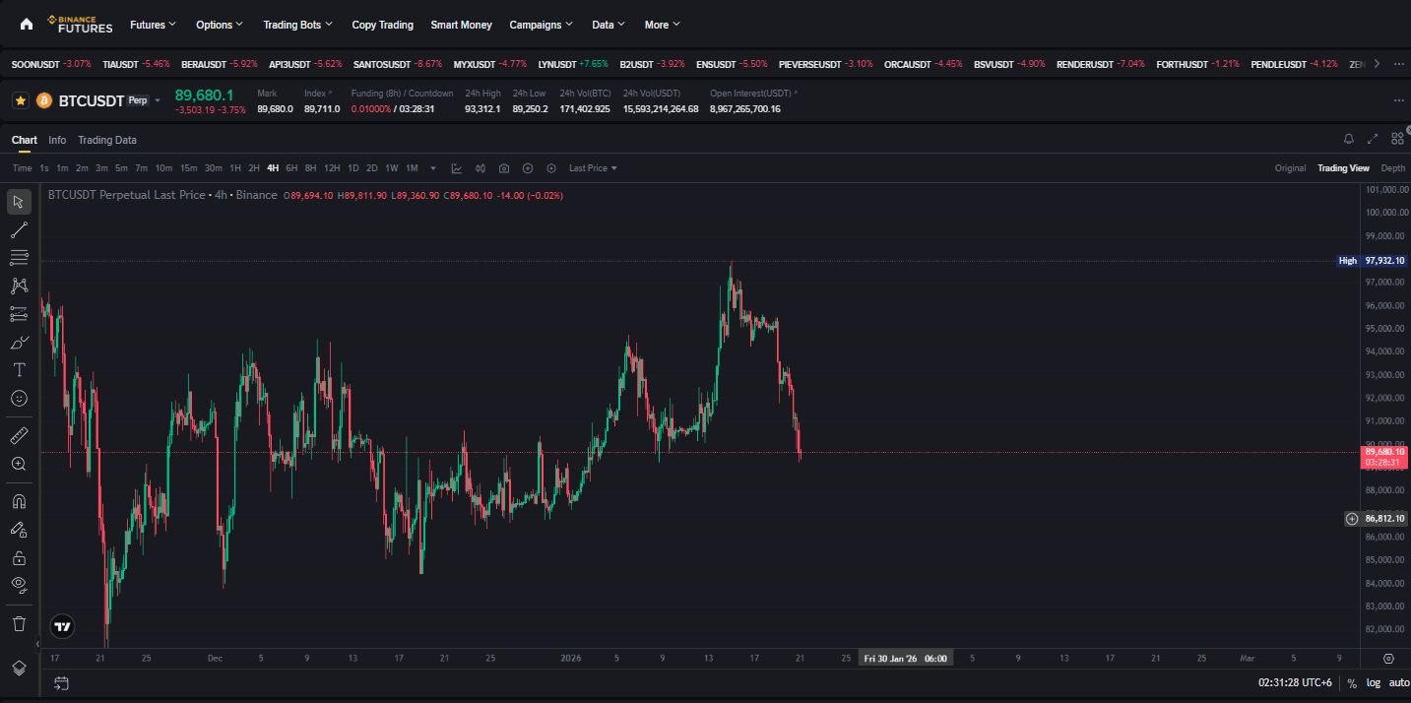Open the RENDERUSDT ticker
The image size is (1411, 703).
[1101, 64]
